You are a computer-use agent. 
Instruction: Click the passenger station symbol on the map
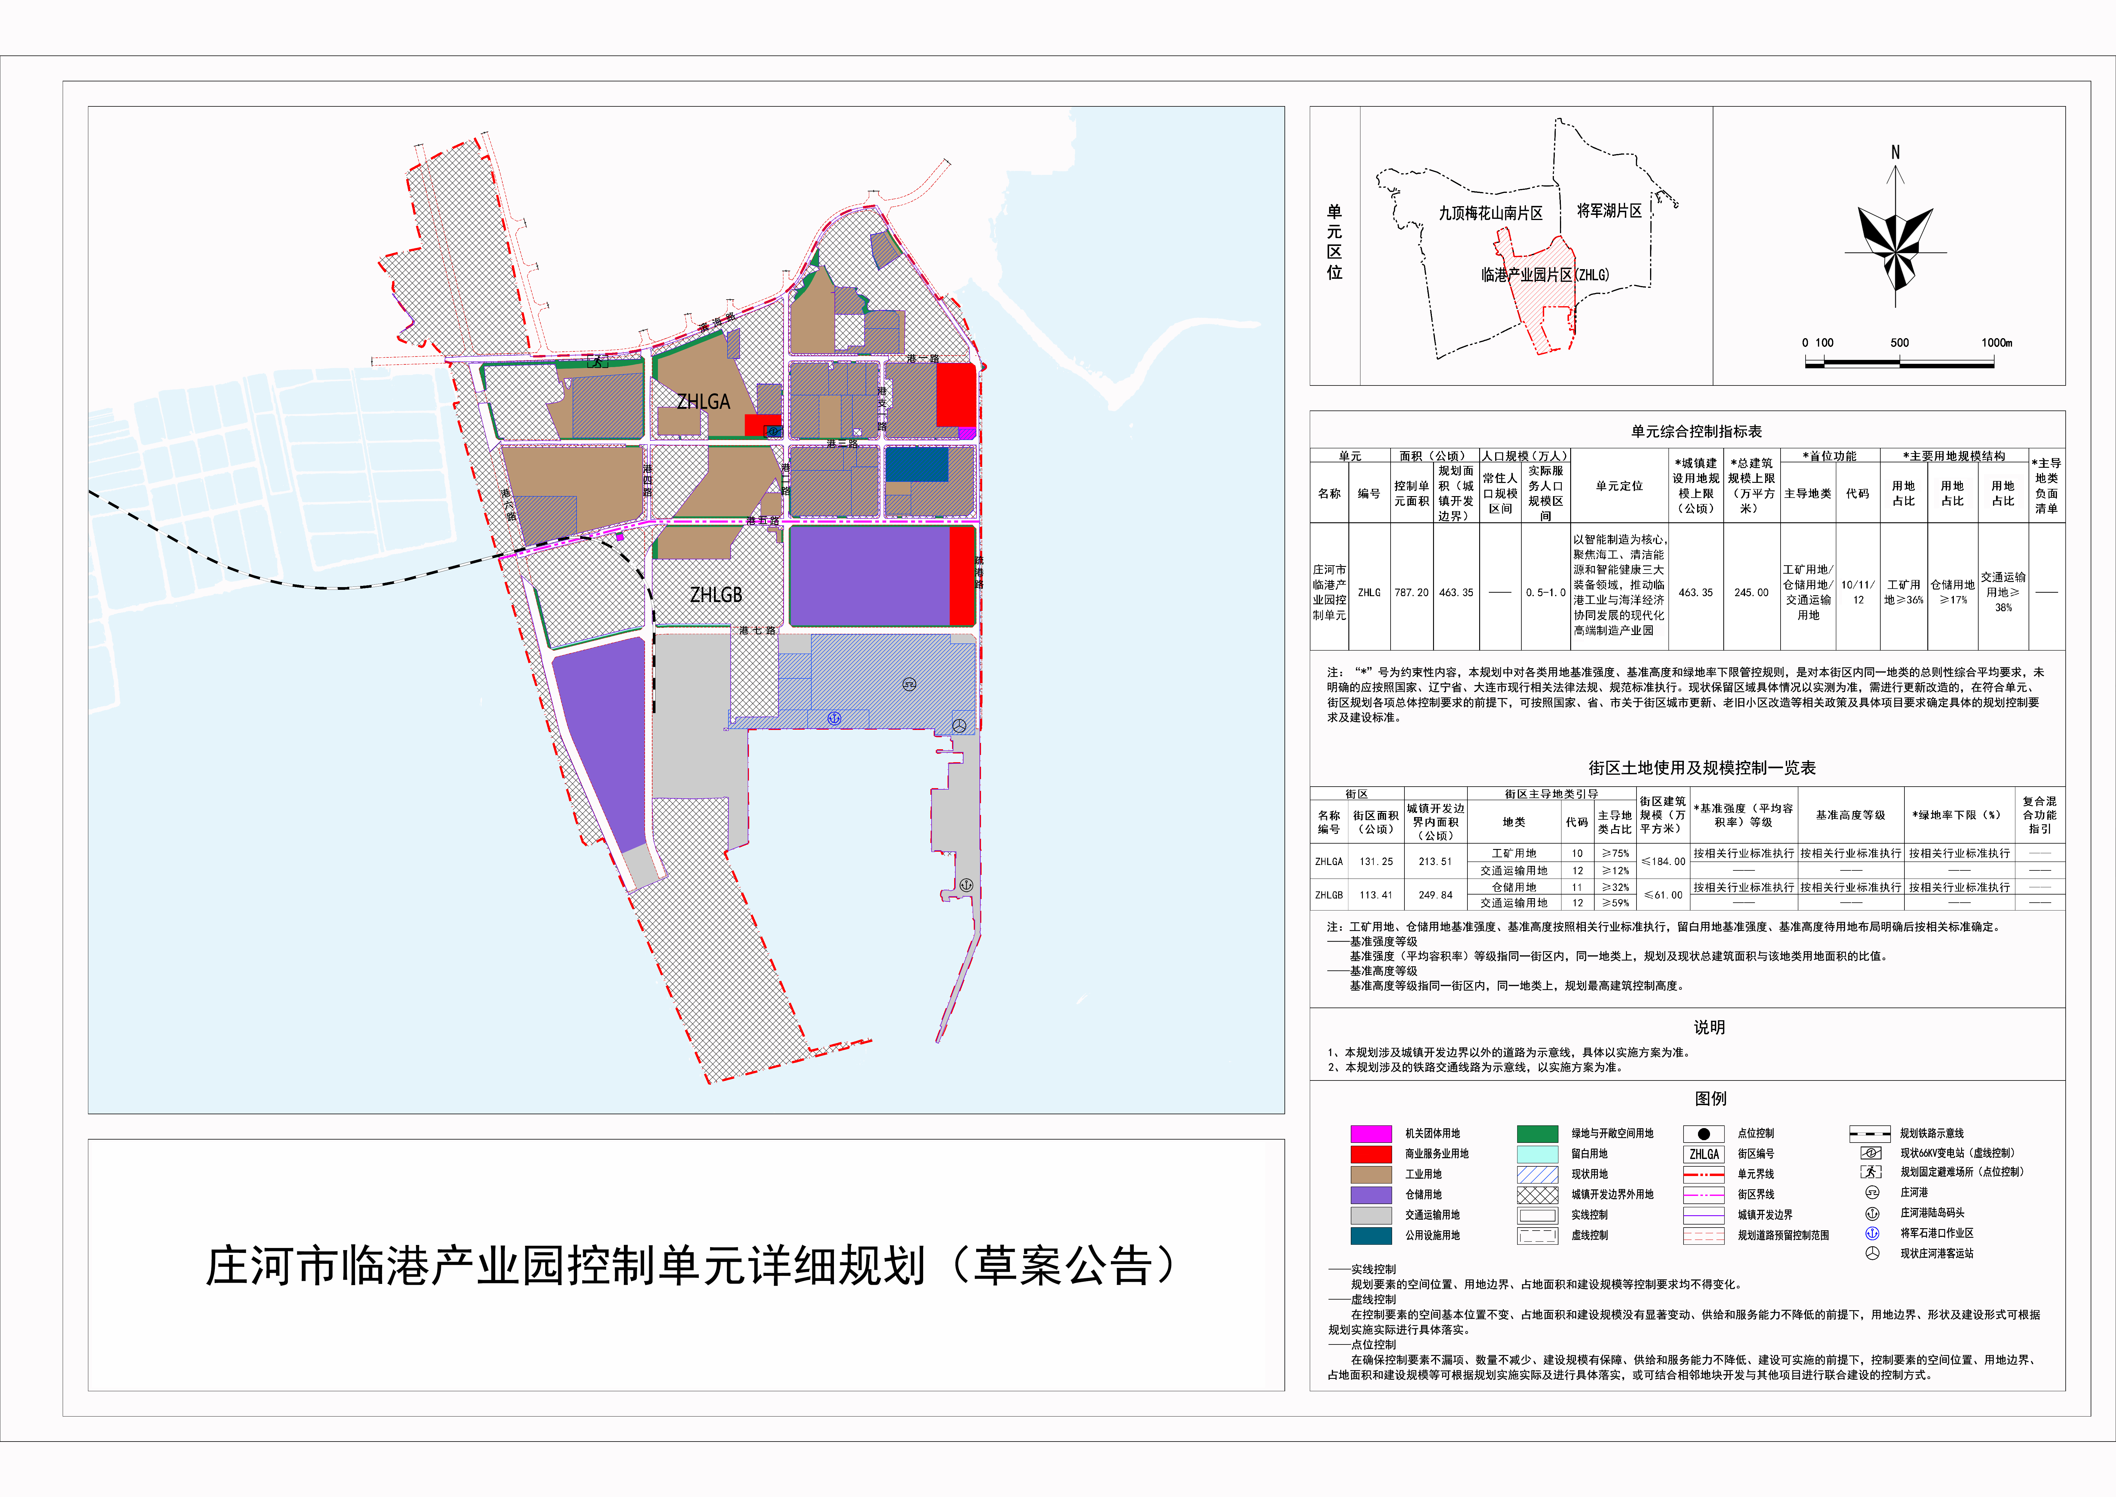coord(959,726)
